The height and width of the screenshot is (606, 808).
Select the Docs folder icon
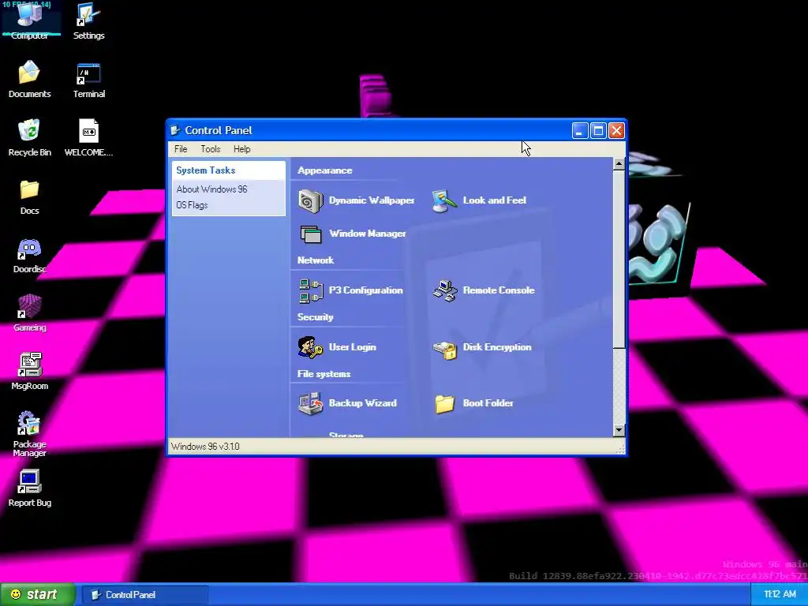tap(30, 196)
